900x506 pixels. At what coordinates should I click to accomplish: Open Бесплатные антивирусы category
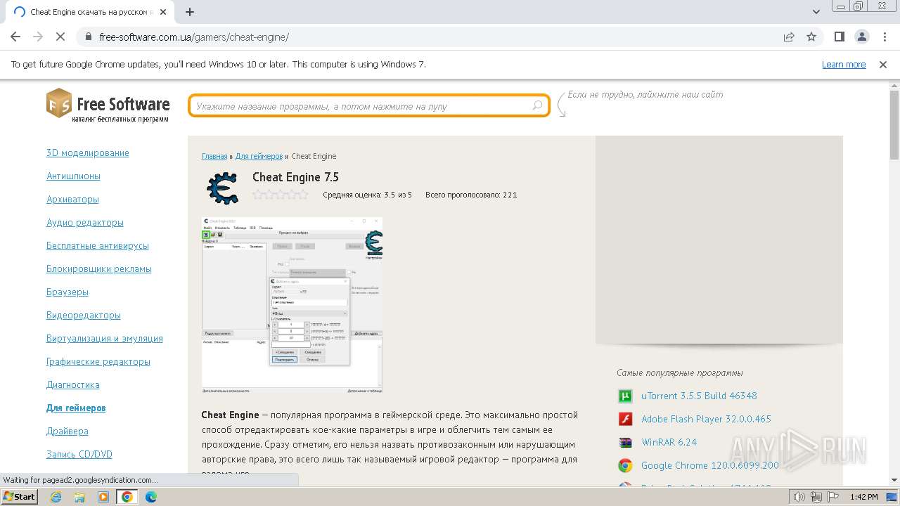[98, 245]
